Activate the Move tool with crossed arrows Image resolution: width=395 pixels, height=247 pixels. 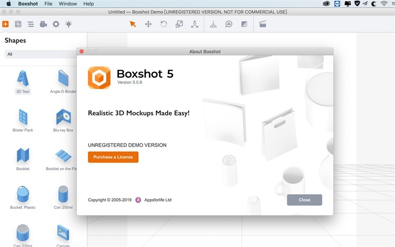(x=149, y=24)
